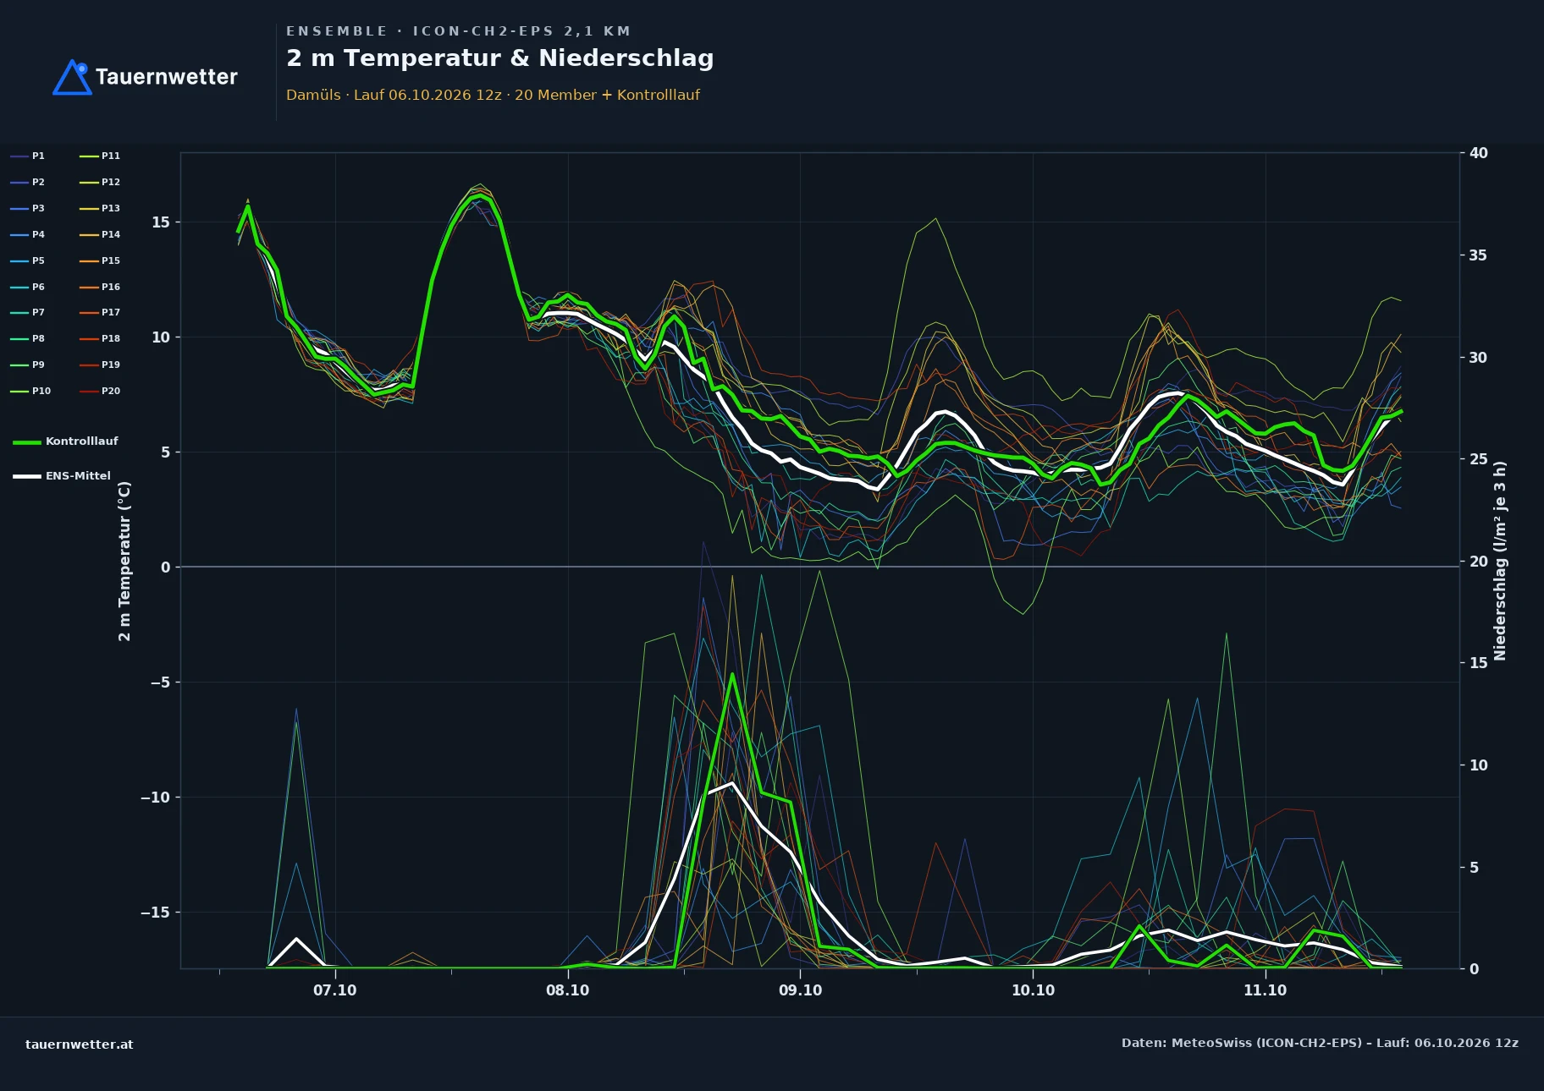Image resolution: width=1544 pixels, height=1091 pixels.
Task: Select the P11 legend entry
Action: [100, 156]
